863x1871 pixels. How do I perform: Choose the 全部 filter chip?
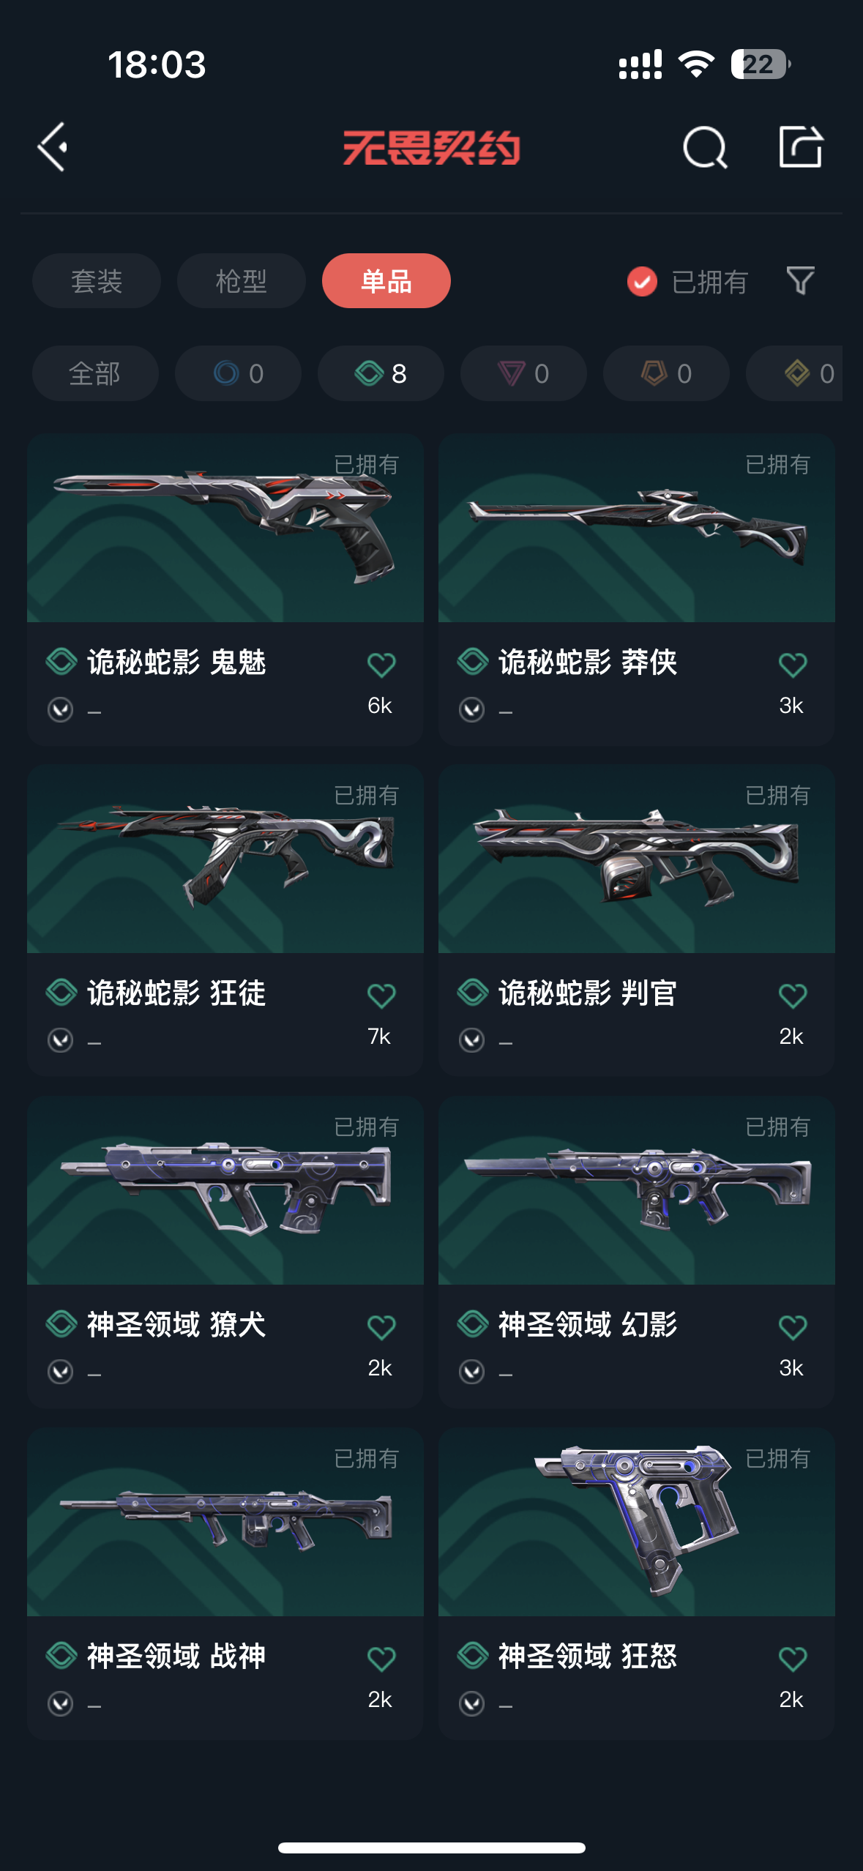click(x=95, y=373)
